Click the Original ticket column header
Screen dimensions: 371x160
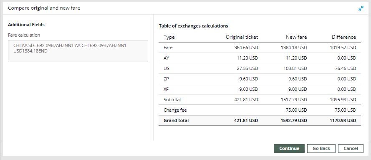point(242,37)
